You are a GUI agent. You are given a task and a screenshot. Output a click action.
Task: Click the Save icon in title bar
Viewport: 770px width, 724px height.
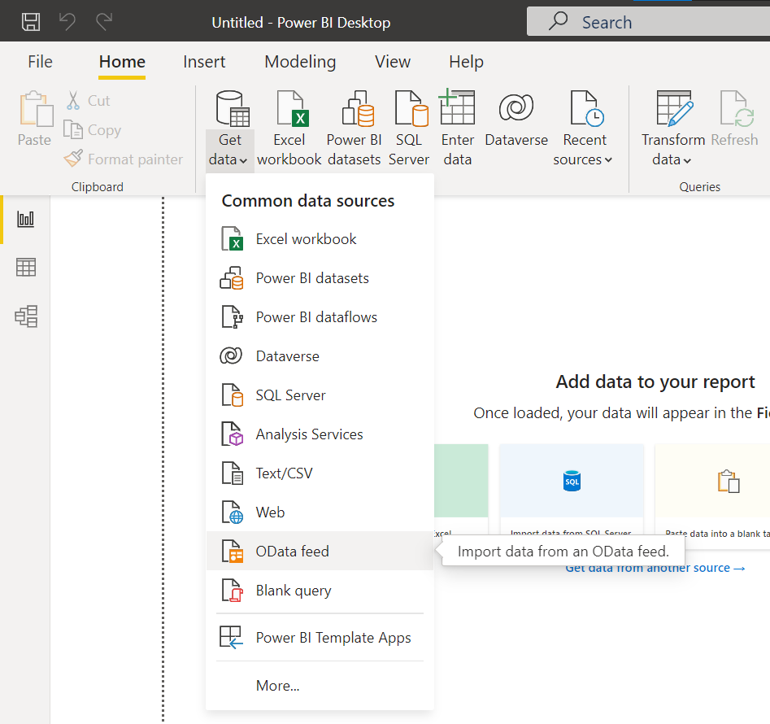click(30, 22)
